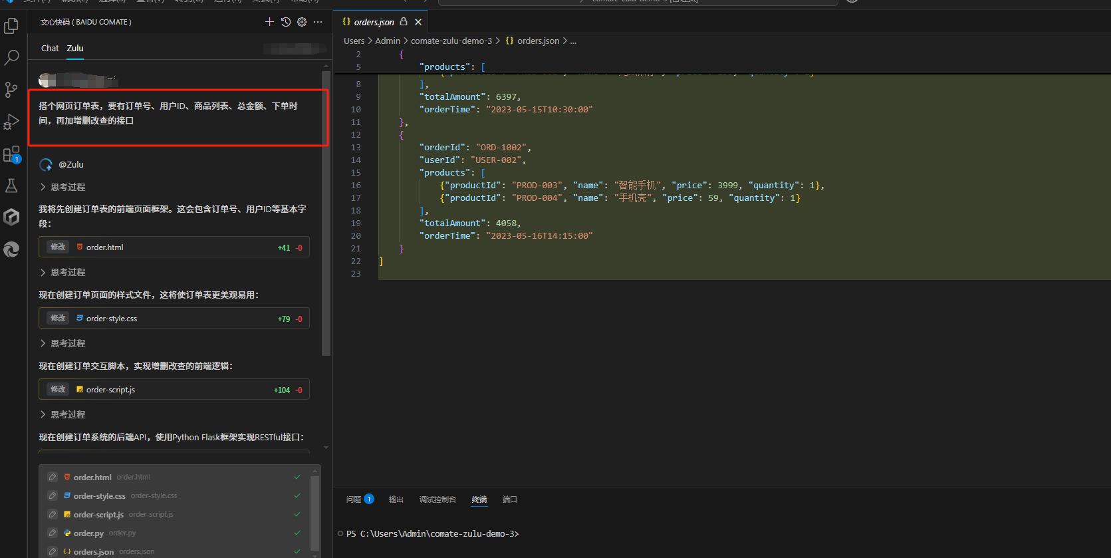Close the orders.json editor tab
Screen dimensions: 1111x558
click(418, 22)
